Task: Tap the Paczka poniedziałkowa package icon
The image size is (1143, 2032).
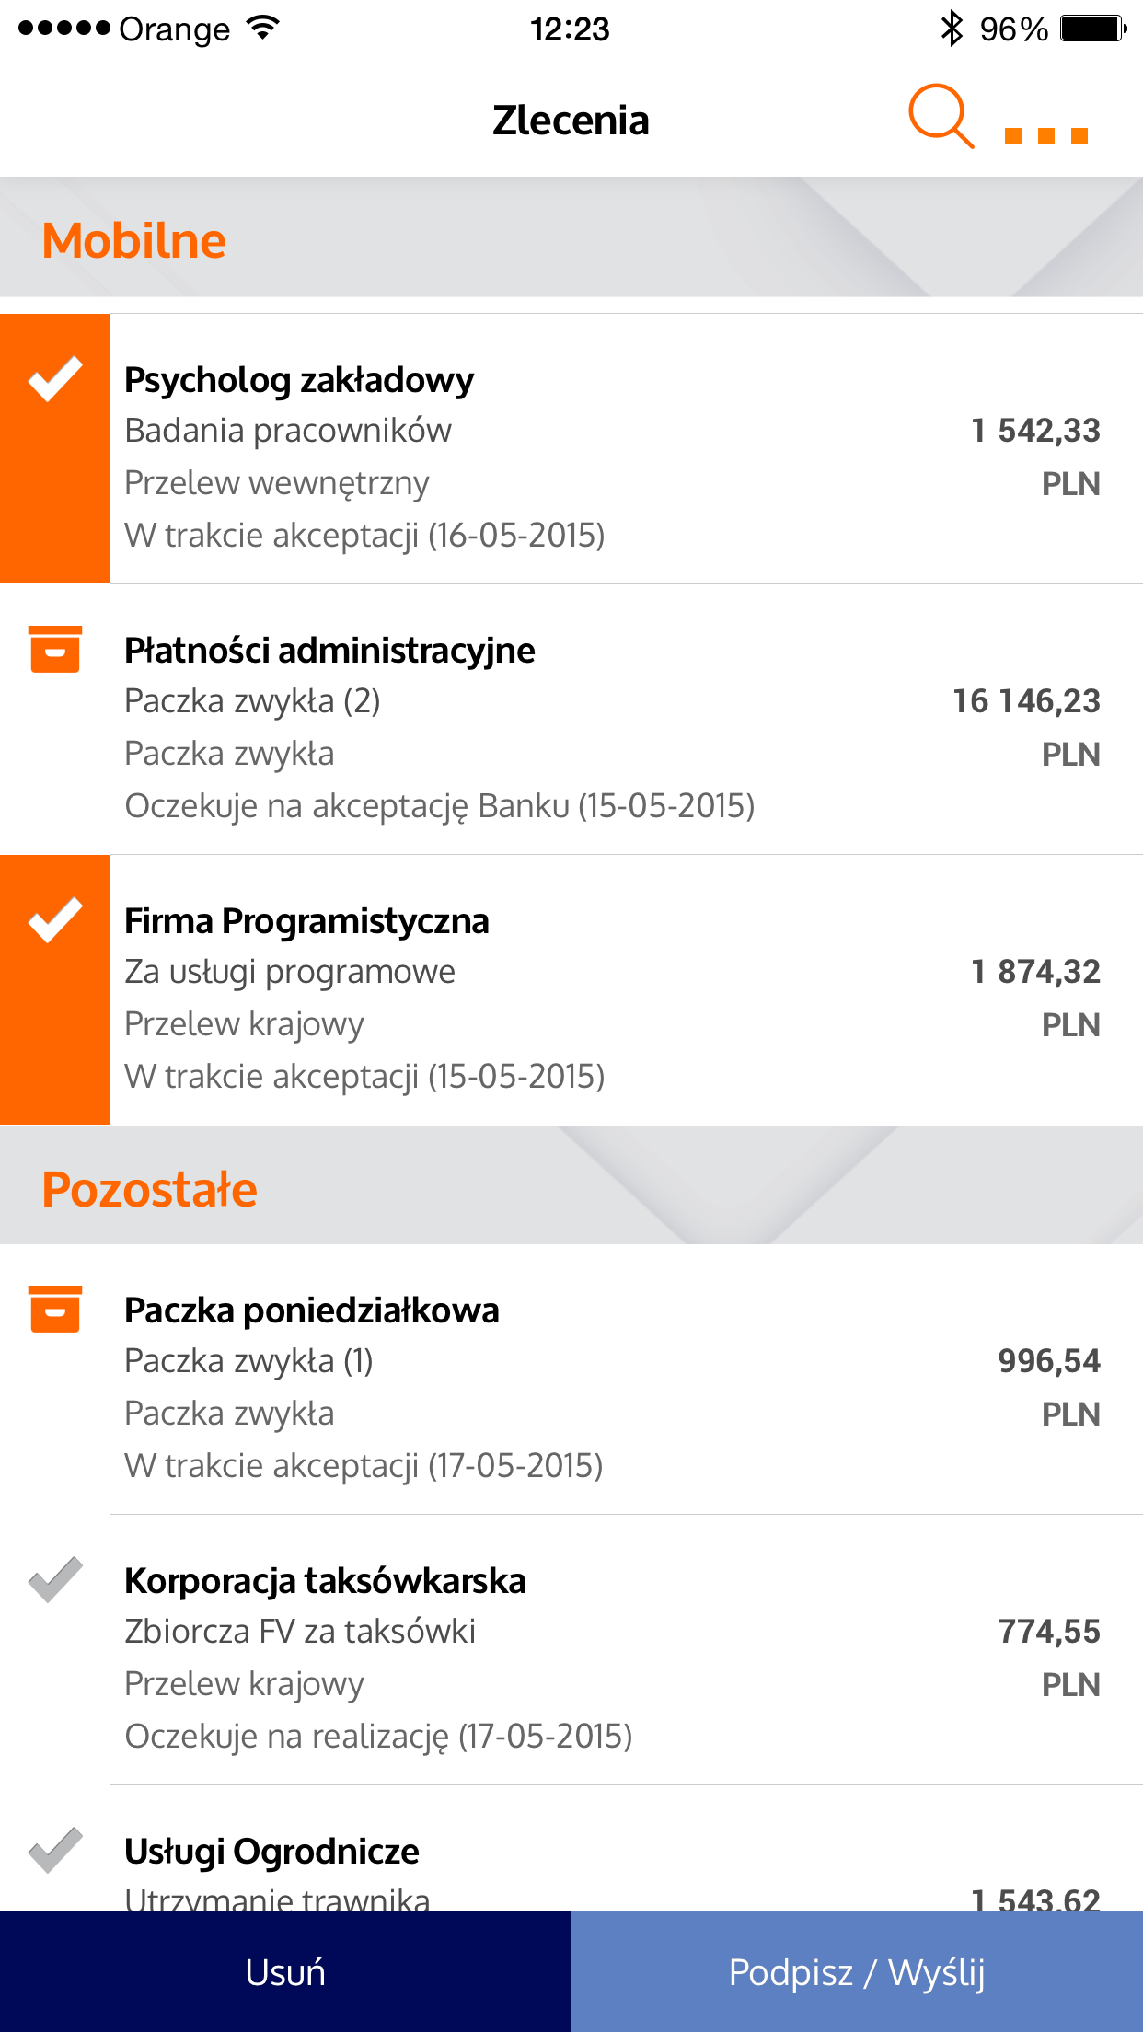Action: [x=55, y=1310]
